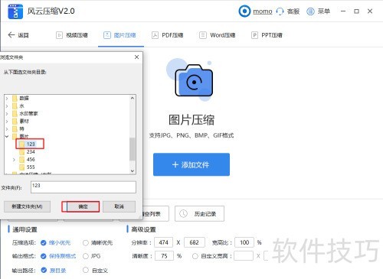Open 历史记录 history button
The height and width of the screenshot is (279, 383).
coord(199,213)
